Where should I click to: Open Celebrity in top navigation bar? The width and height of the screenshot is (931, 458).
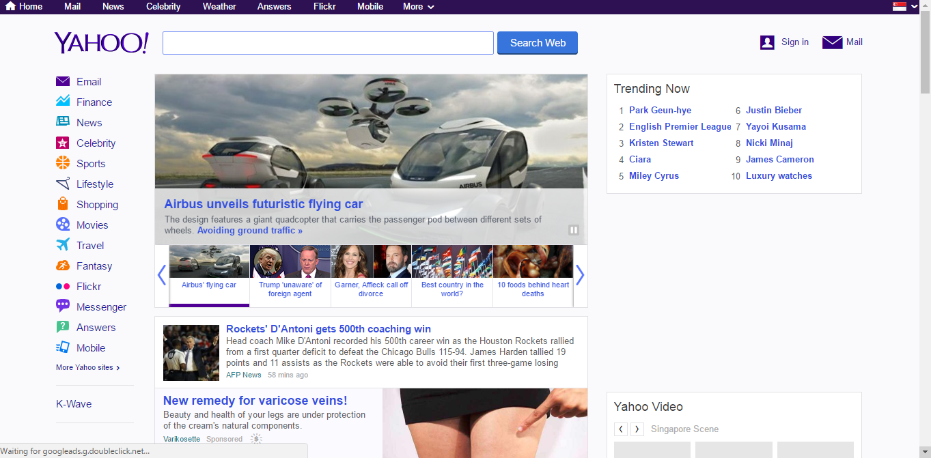pos(163,6)
